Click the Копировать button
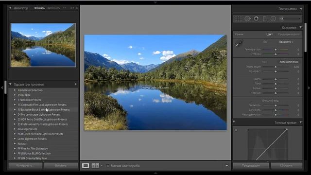311x175 pixels. pos(25,165)
